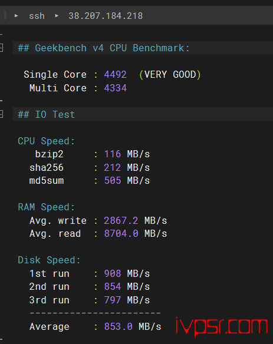This screenshot has width=273, height=344.
Task: Click the bzip2 116 MB/s value
Action: [x=127, y=154]
